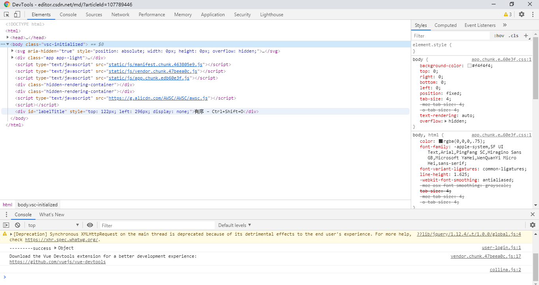Expand the head element

(x=8, y=37)
